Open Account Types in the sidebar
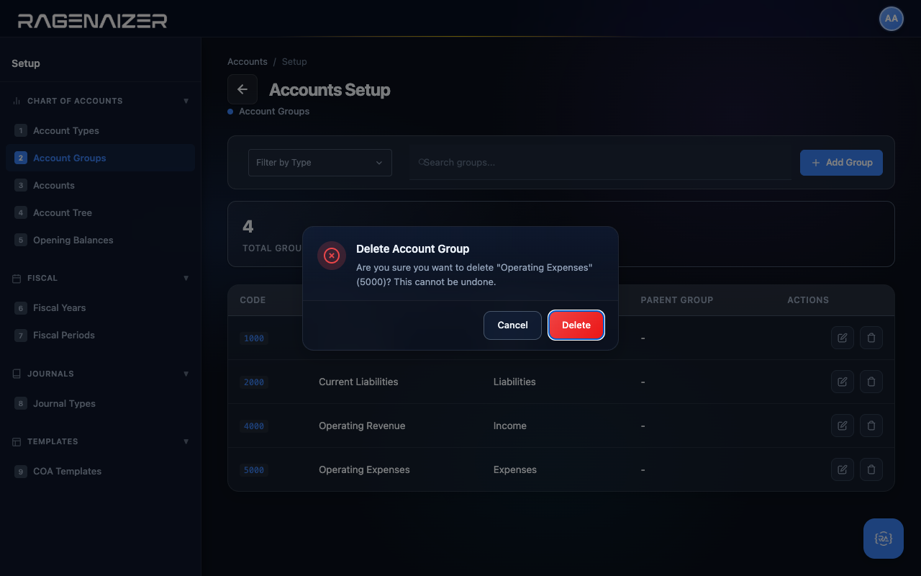Image resolution: width=921 pixels, height=576 pixels. pos(100,130)
